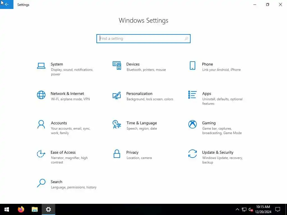Open the System laptop icon

[41, 66]
